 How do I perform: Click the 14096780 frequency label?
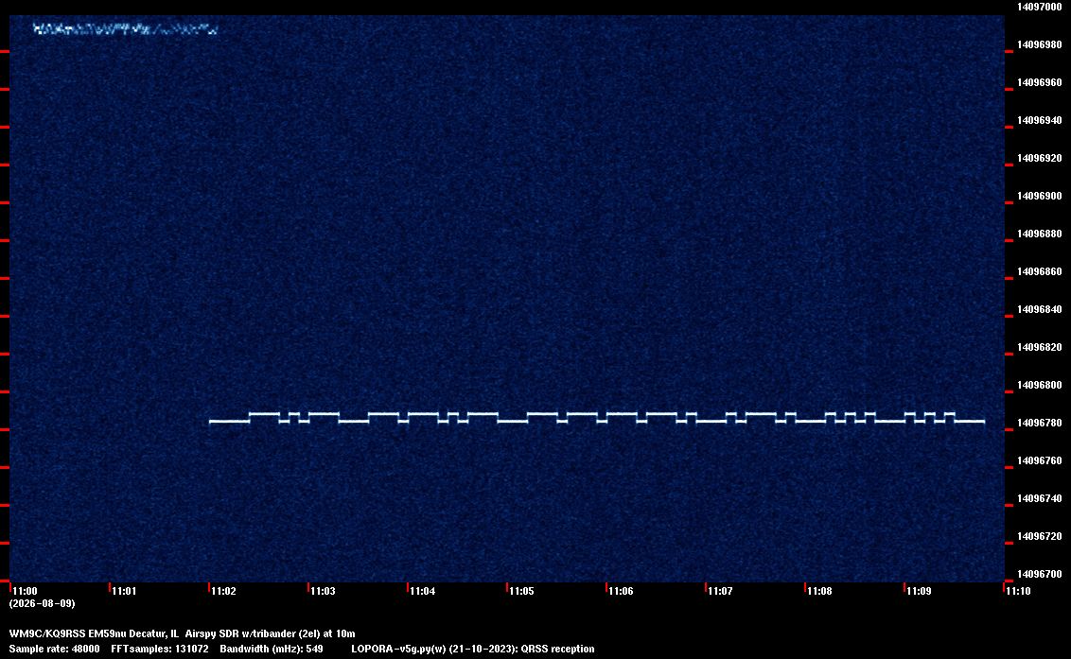tap(1039, 423)
